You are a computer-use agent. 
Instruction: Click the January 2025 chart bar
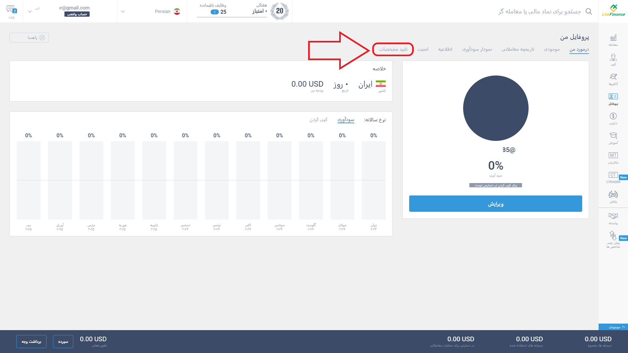[154, 180]
